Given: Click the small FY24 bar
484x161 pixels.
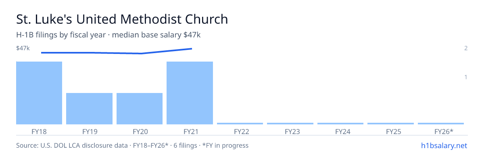Looking at the screenshot, I should tap(340, 124).
